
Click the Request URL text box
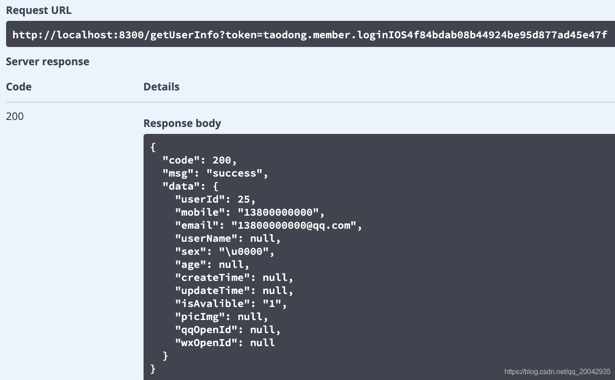tap(311, 34)
